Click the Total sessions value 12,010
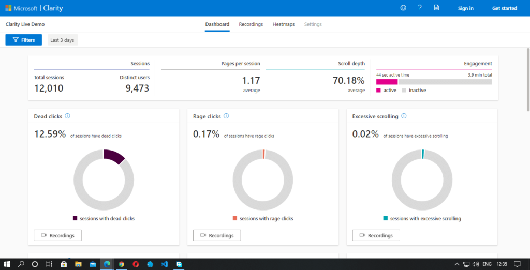Viewport: 530px width, 270px height. [x=49, y=88]
